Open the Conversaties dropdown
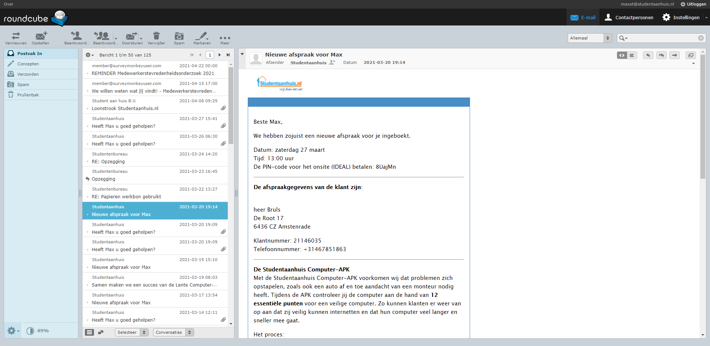 (173, 332)
